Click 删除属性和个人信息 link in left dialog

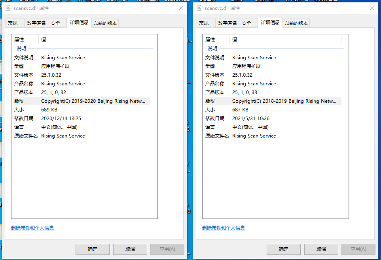tap(32, 228)
